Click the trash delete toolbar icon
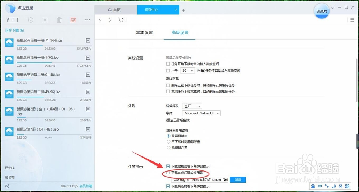Image resolution: width=359 pixels, height=192 pixels. 59,20
